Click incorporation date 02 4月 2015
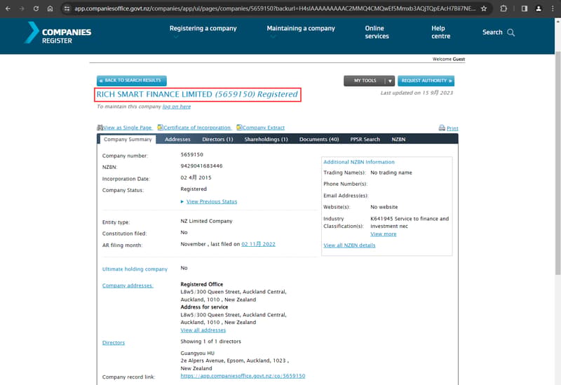Screen dimensions: 561x385 tap(196, 178)
